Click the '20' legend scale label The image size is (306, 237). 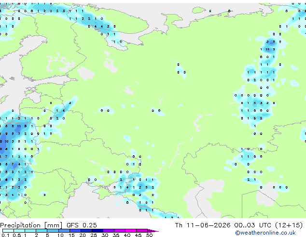tap(83, 235)
